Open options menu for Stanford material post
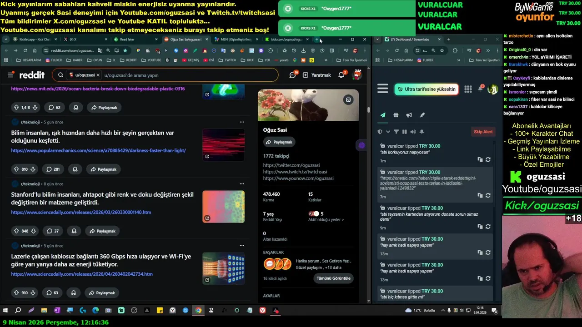The height and width of the screenshot is (327, 582). click(x=242, y=183)
